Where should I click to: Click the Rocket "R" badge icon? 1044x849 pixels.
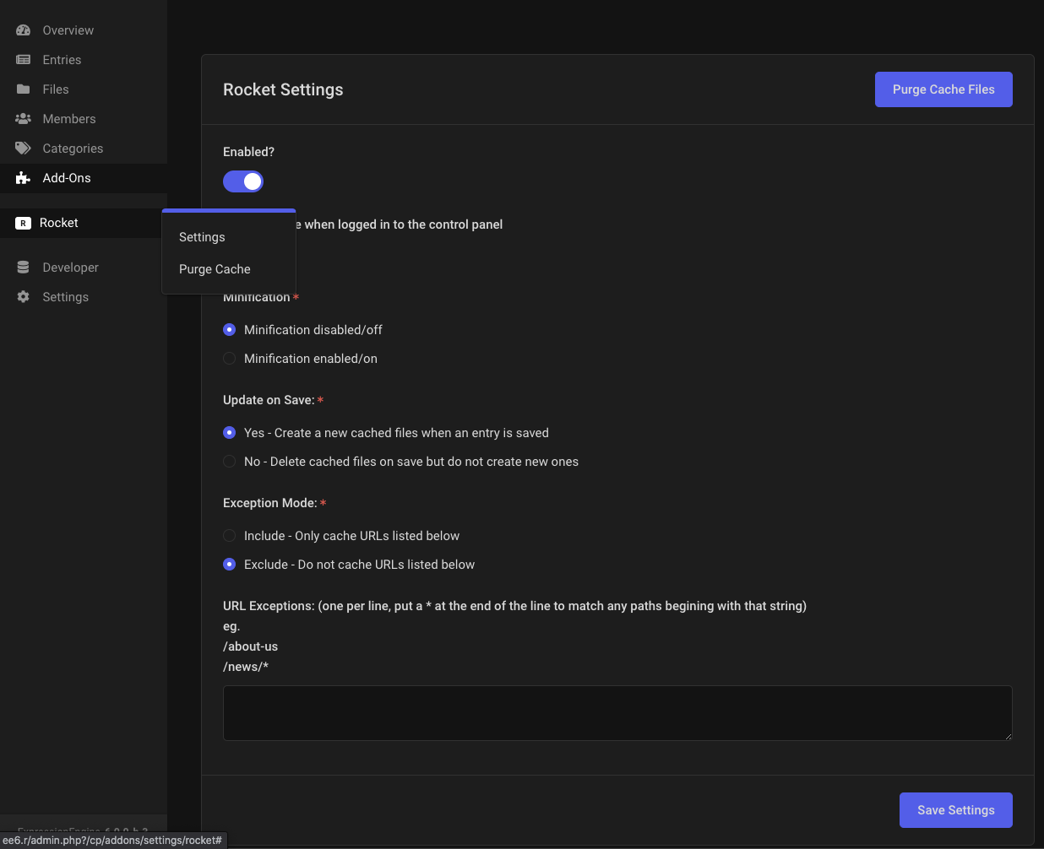24,223
